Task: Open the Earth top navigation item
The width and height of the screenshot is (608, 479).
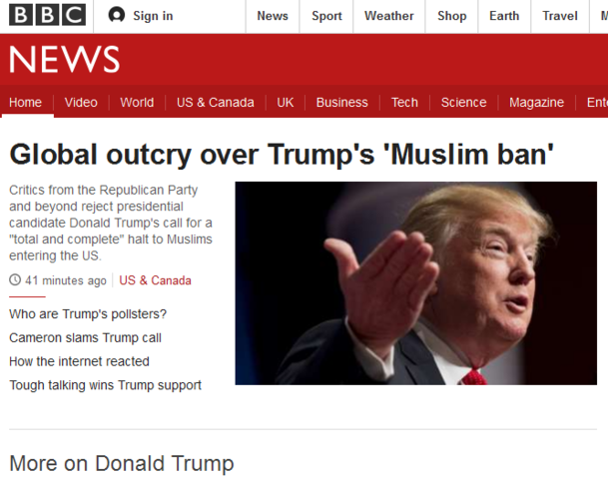Action: pos(504,16)
